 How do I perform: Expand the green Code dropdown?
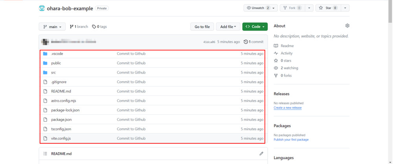coord(255,27)
